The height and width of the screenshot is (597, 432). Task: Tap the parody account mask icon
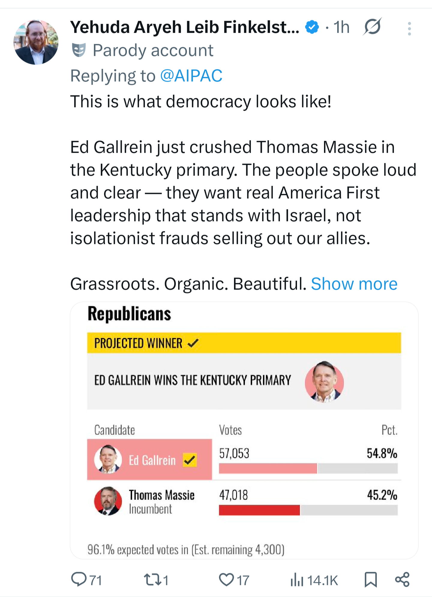coord(79,50)
